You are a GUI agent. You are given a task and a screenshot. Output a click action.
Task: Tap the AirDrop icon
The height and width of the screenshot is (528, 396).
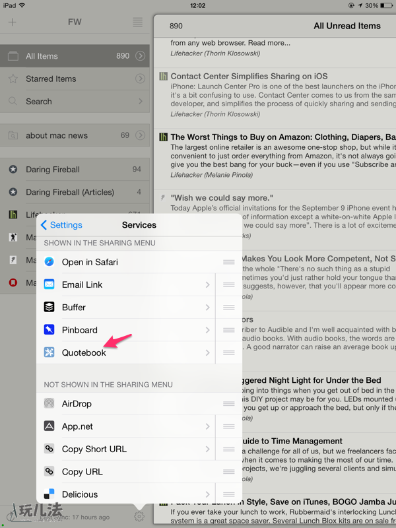pyautogui.click(x=49, y=403)
